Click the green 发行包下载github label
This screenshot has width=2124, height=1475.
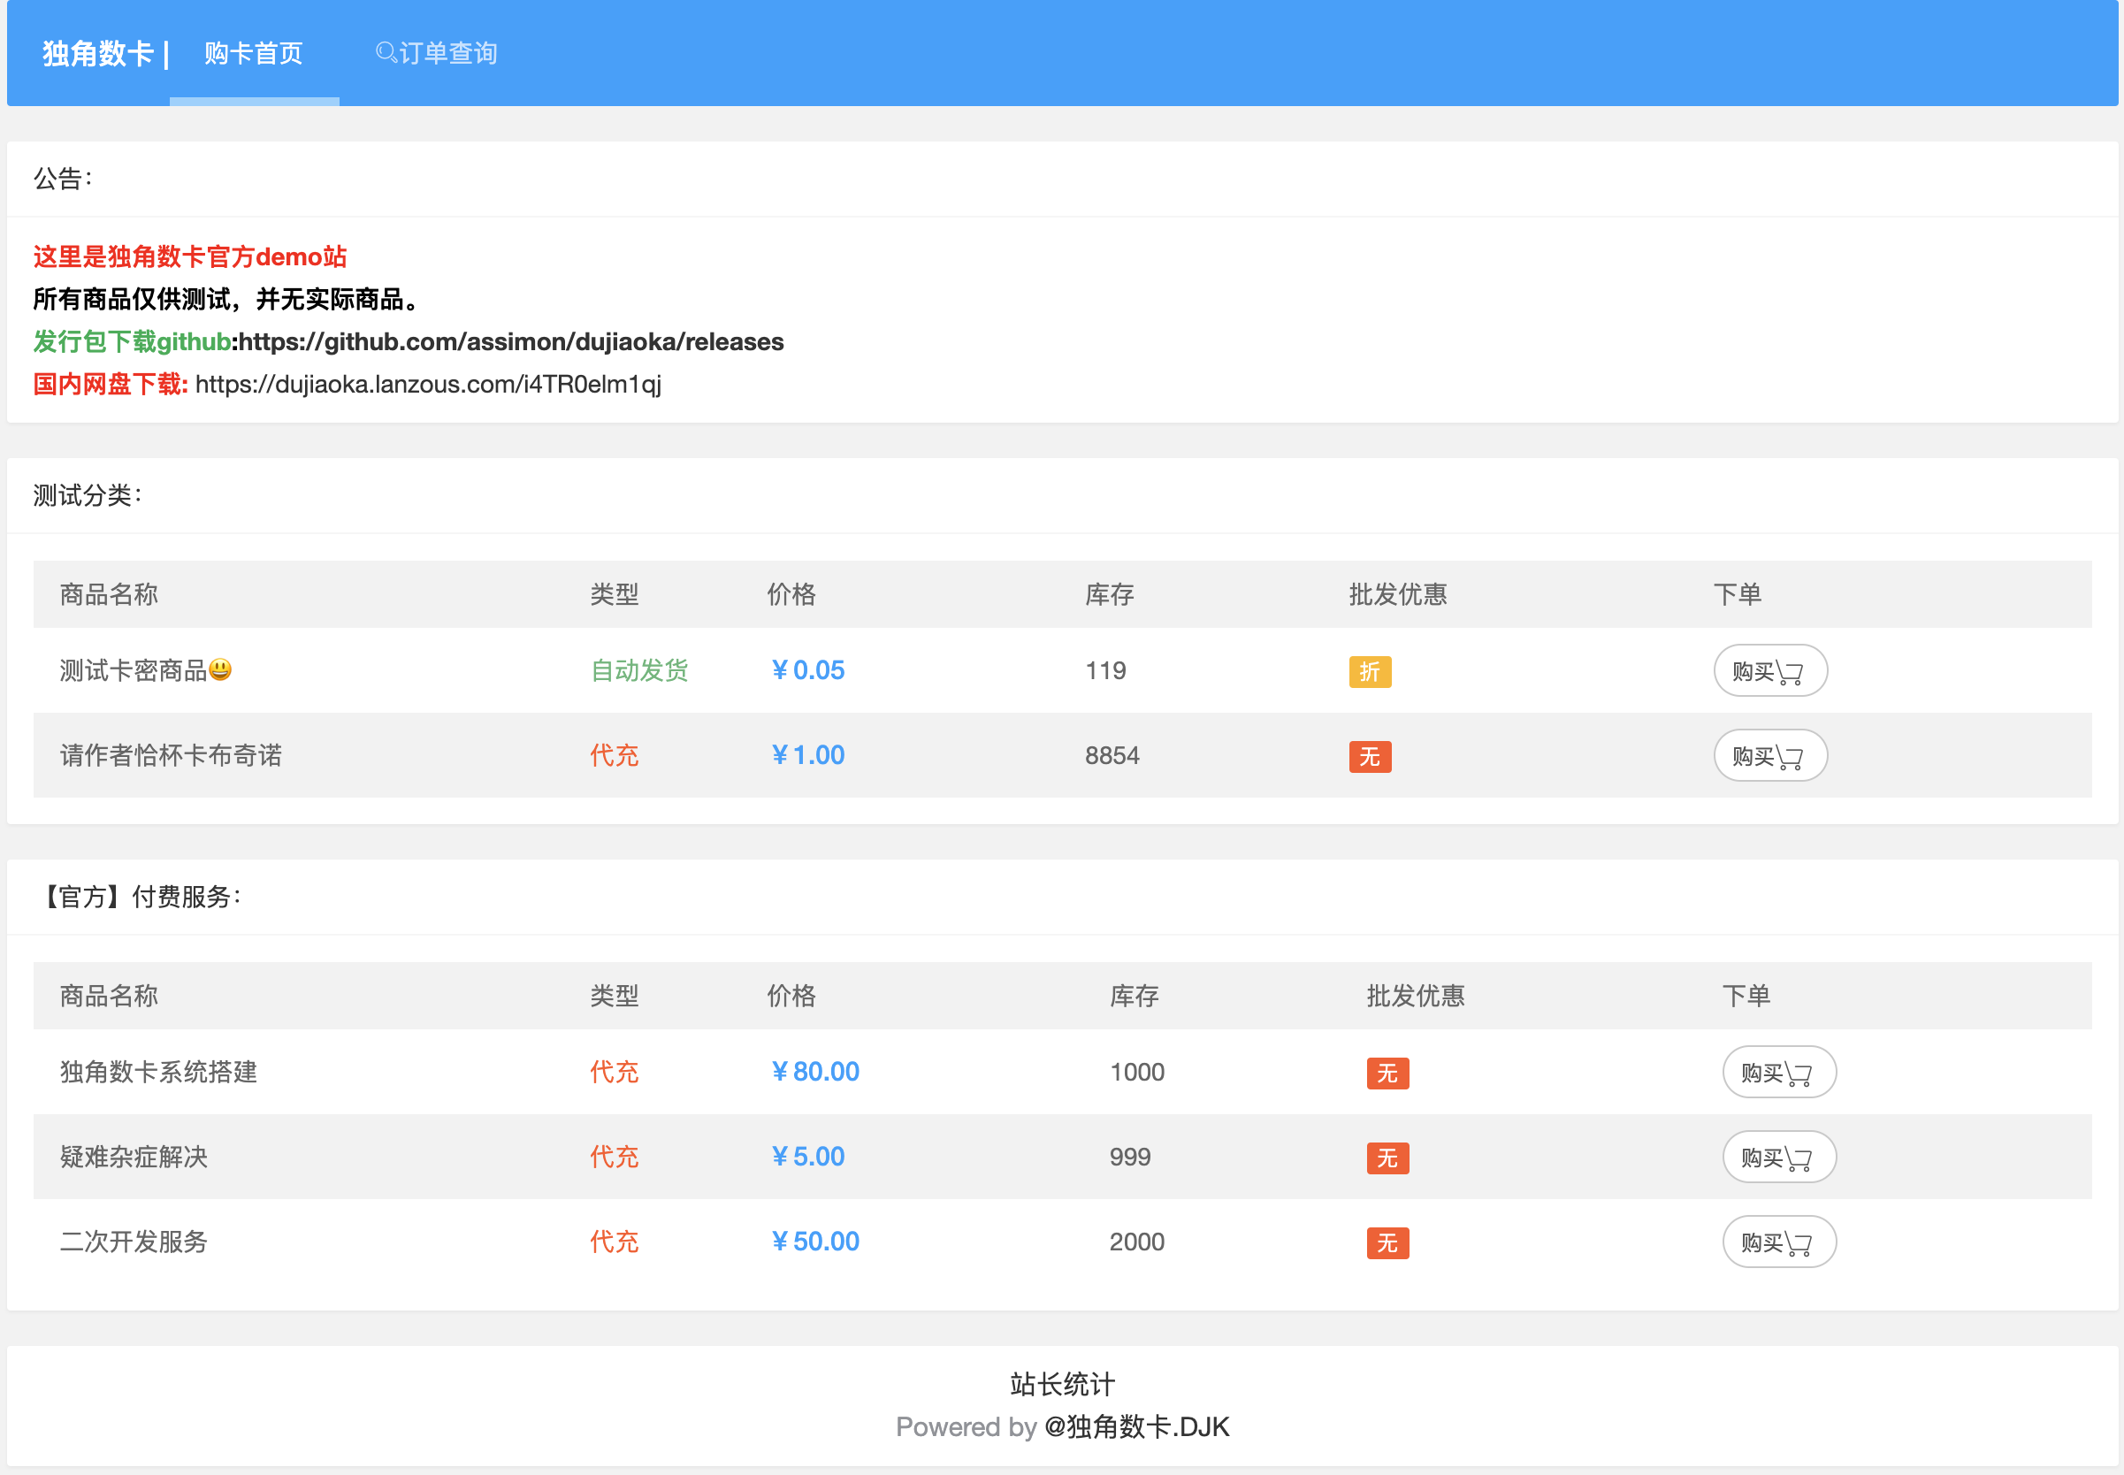132,342
